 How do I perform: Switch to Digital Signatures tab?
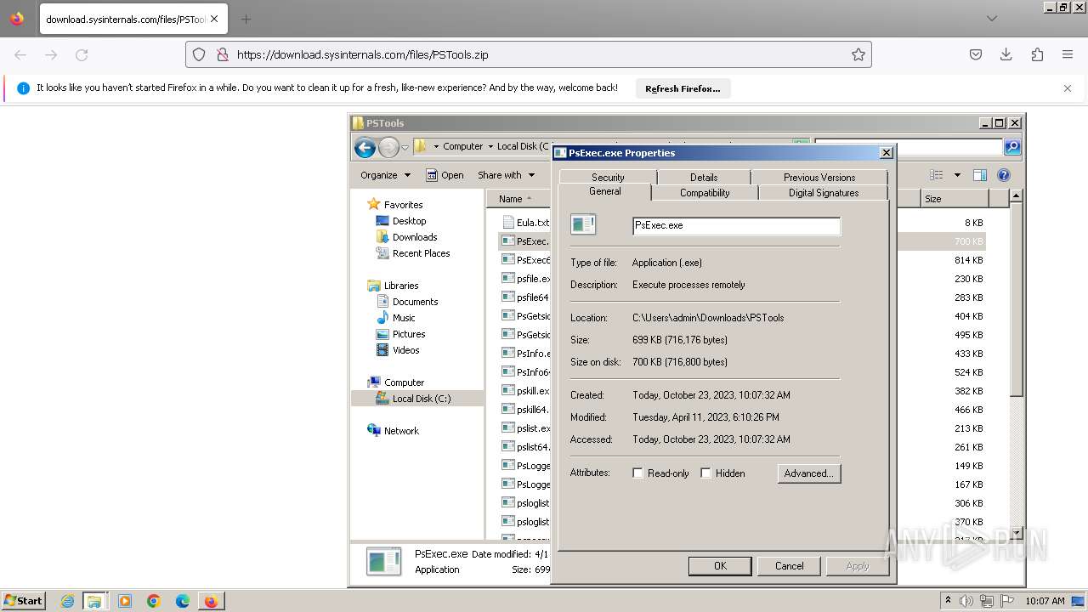824,193
